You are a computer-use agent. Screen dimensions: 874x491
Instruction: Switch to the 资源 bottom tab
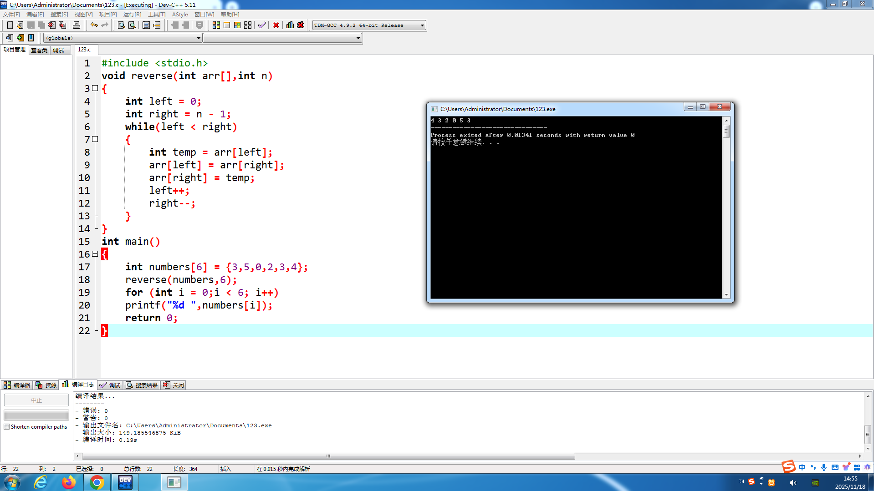click(46, 385)
